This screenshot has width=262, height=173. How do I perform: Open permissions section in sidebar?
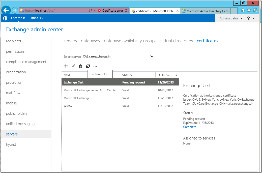[15, 51]
